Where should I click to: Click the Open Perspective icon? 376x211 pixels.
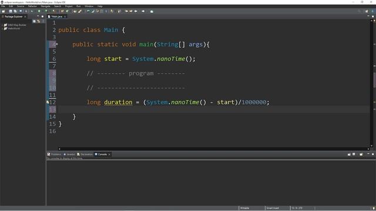367,11
